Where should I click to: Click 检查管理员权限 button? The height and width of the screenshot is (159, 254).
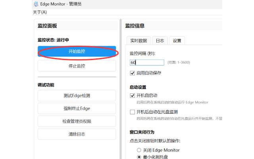click(77, 121)
